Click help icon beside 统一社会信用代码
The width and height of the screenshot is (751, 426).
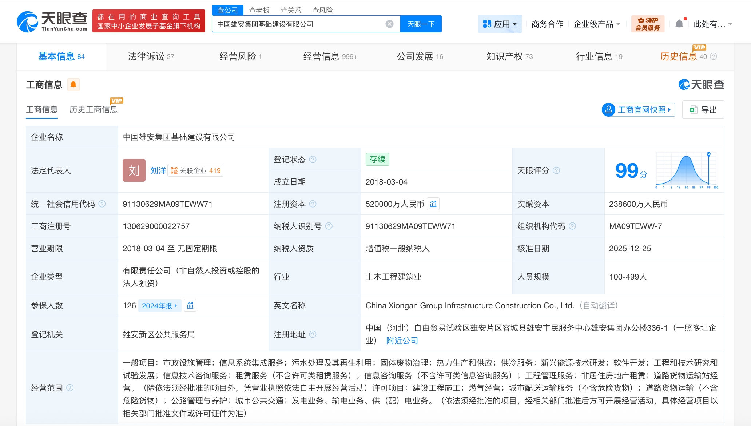[102, 204]
